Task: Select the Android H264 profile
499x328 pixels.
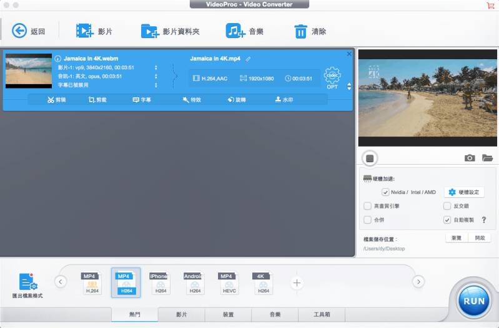Action: (x=195, y=282)
